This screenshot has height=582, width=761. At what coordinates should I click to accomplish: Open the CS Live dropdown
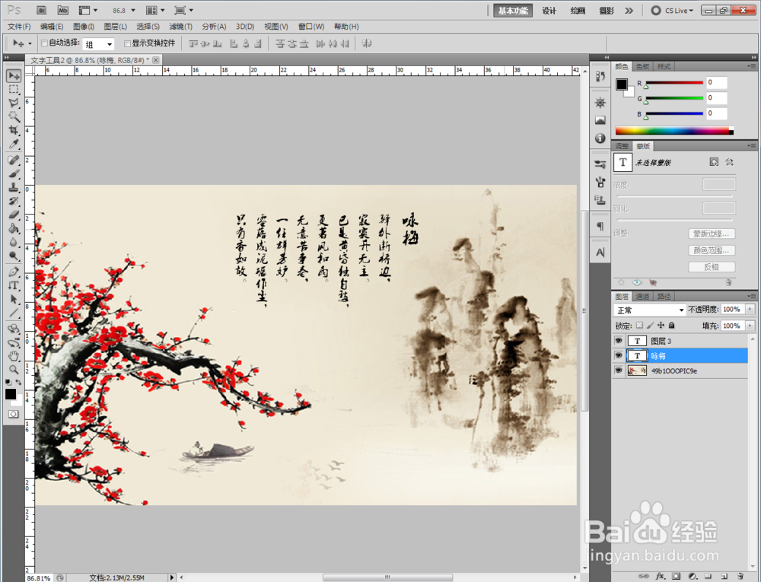(672, 11)
